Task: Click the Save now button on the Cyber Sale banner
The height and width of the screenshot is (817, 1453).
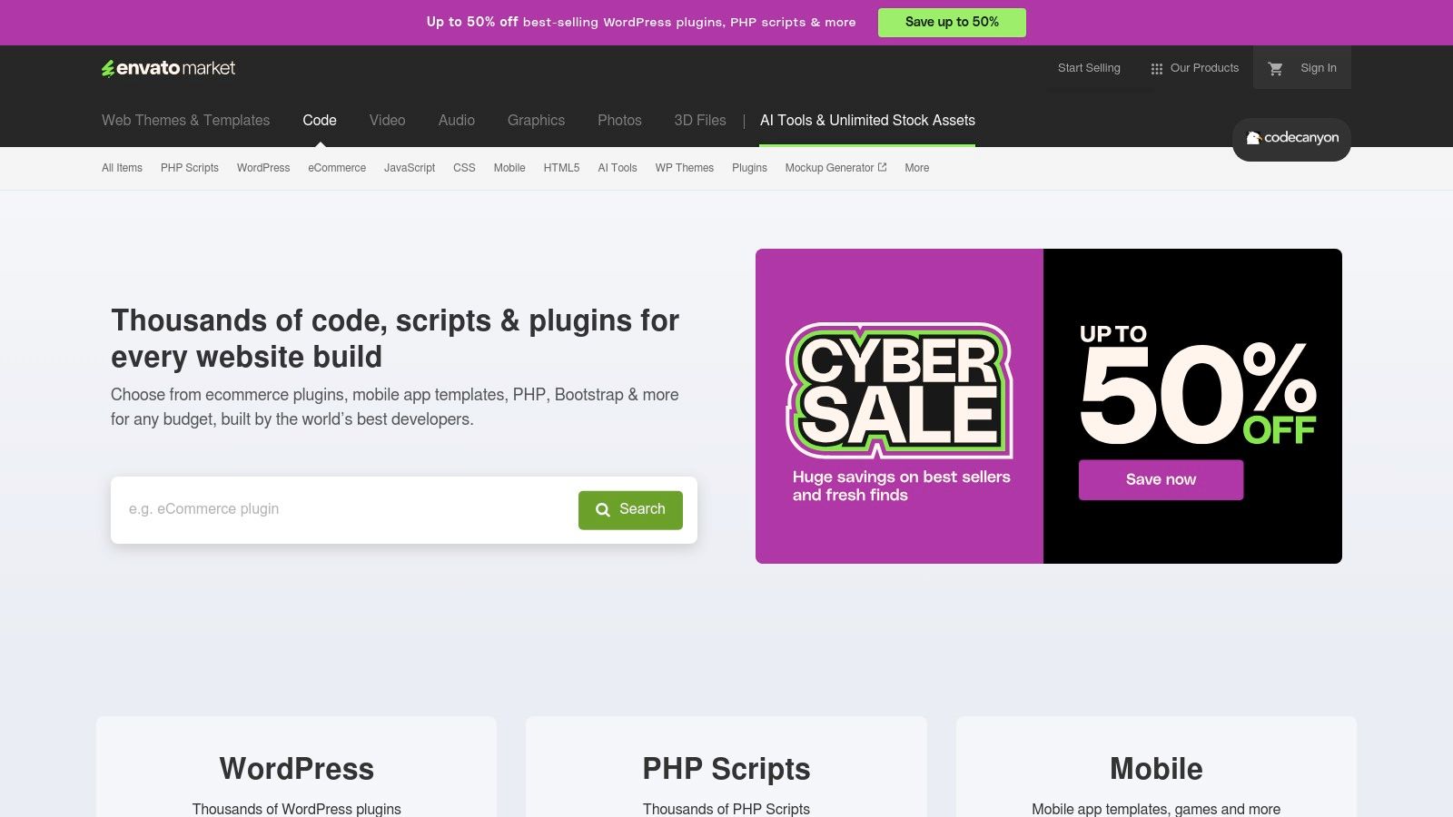Action: point(1161,479)
